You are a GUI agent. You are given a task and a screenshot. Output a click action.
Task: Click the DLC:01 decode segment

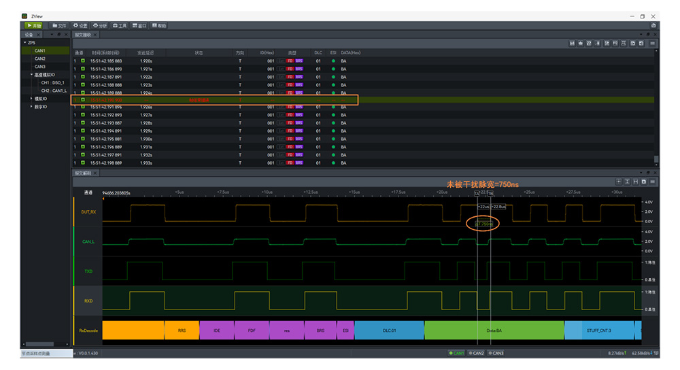pyautogui.click(x=389, y=331)
